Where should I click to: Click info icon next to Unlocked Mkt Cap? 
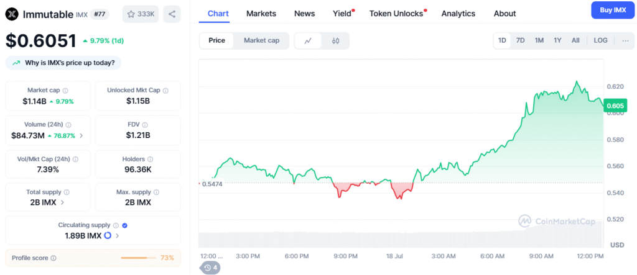[x=165, y=91]
